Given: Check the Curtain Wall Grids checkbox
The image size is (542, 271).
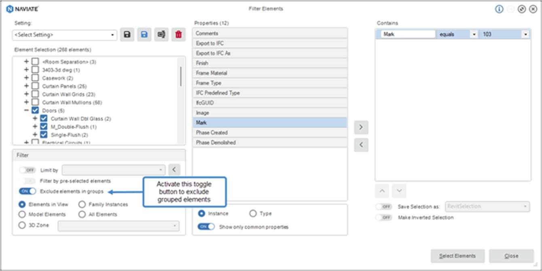Looking at the screenshot, I should pos(35,94).
